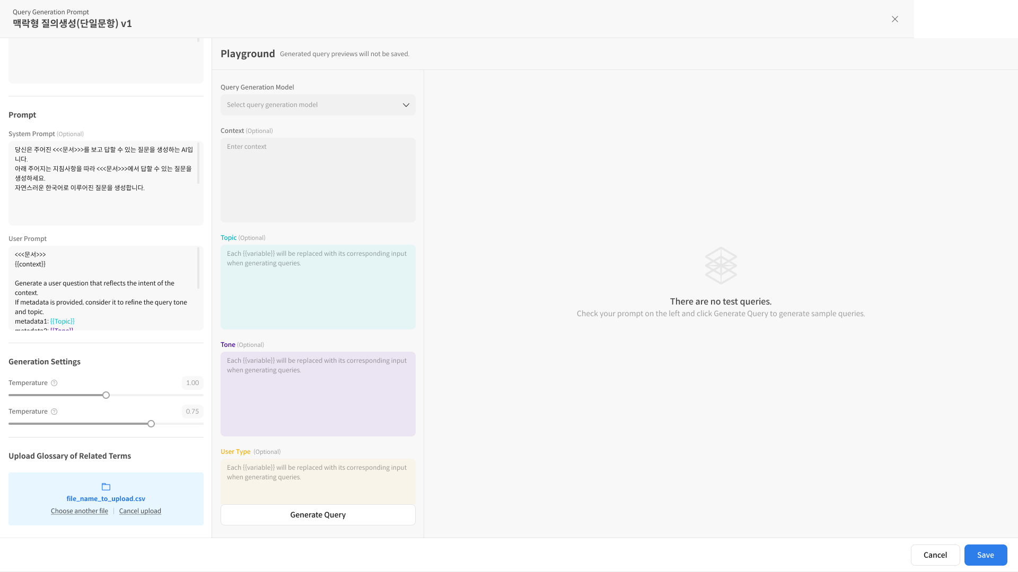This screenshot has height=572, width=1018.
Task: Click the folder icon in upload area
Action: [106, 487]
